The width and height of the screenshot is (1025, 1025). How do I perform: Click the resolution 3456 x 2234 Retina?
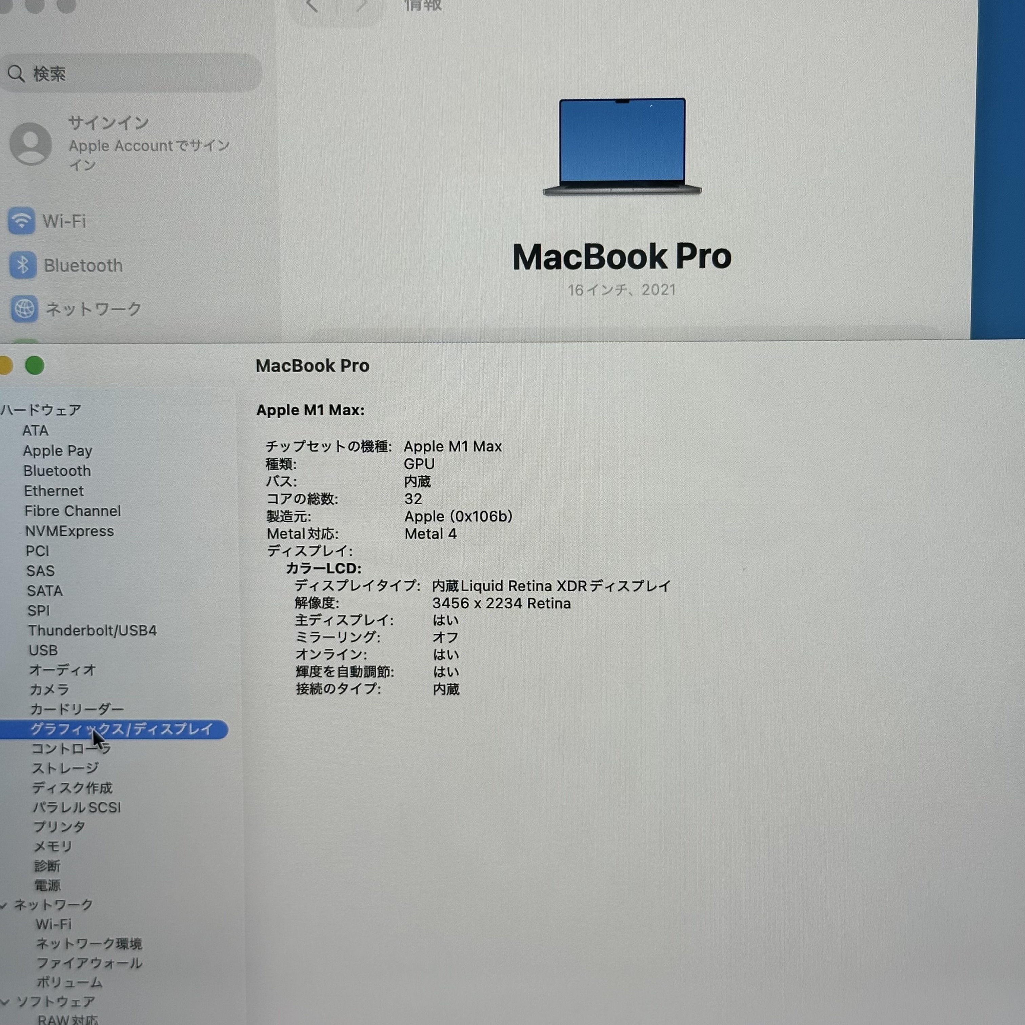click(501, 603)
